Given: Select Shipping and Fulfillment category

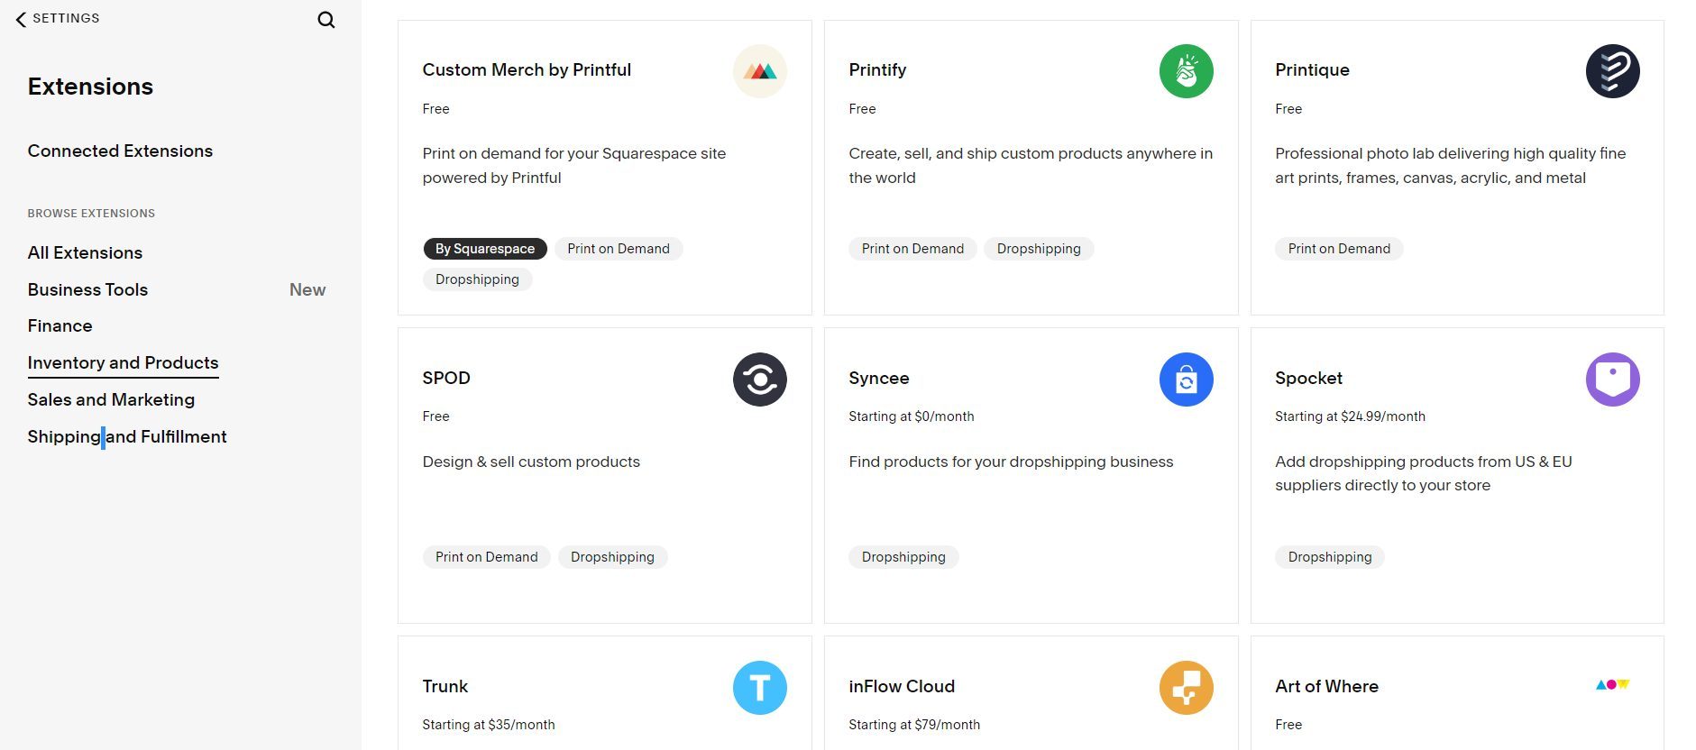Looking at the screenshot, I should tap(127, 436).
